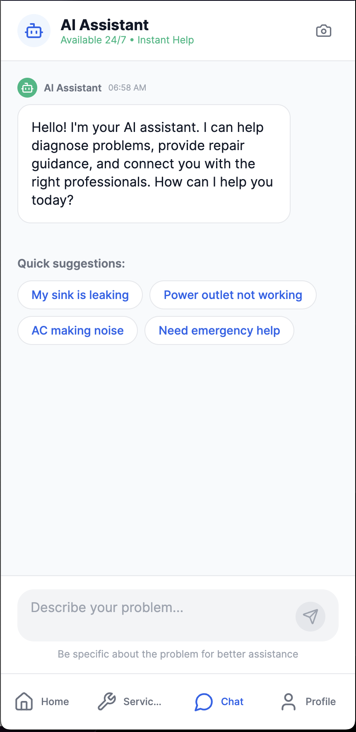Tap the 'Need emergency help' suggestion
This screenshot has height=732, width=356.
point(219,330)
